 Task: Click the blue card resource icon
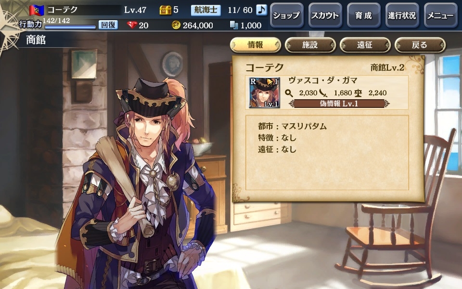tap(234, 25)
